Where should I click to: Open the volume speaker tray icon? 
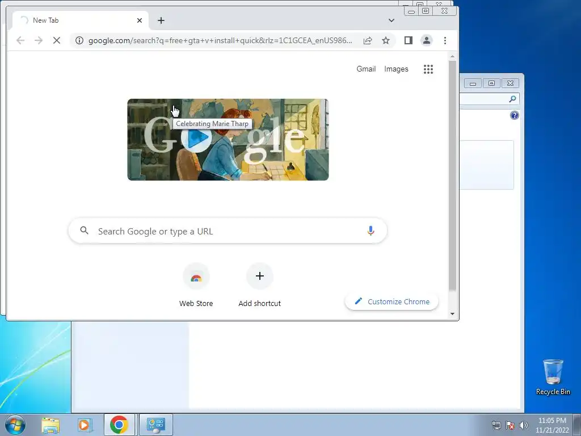click(x=524, y=425)
